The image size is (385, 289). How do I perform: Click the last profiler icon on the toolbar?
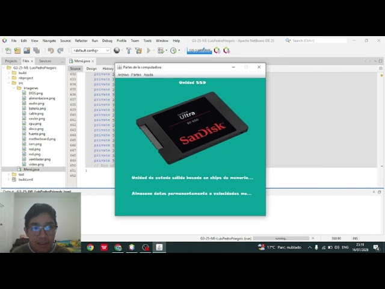[227, 51]
